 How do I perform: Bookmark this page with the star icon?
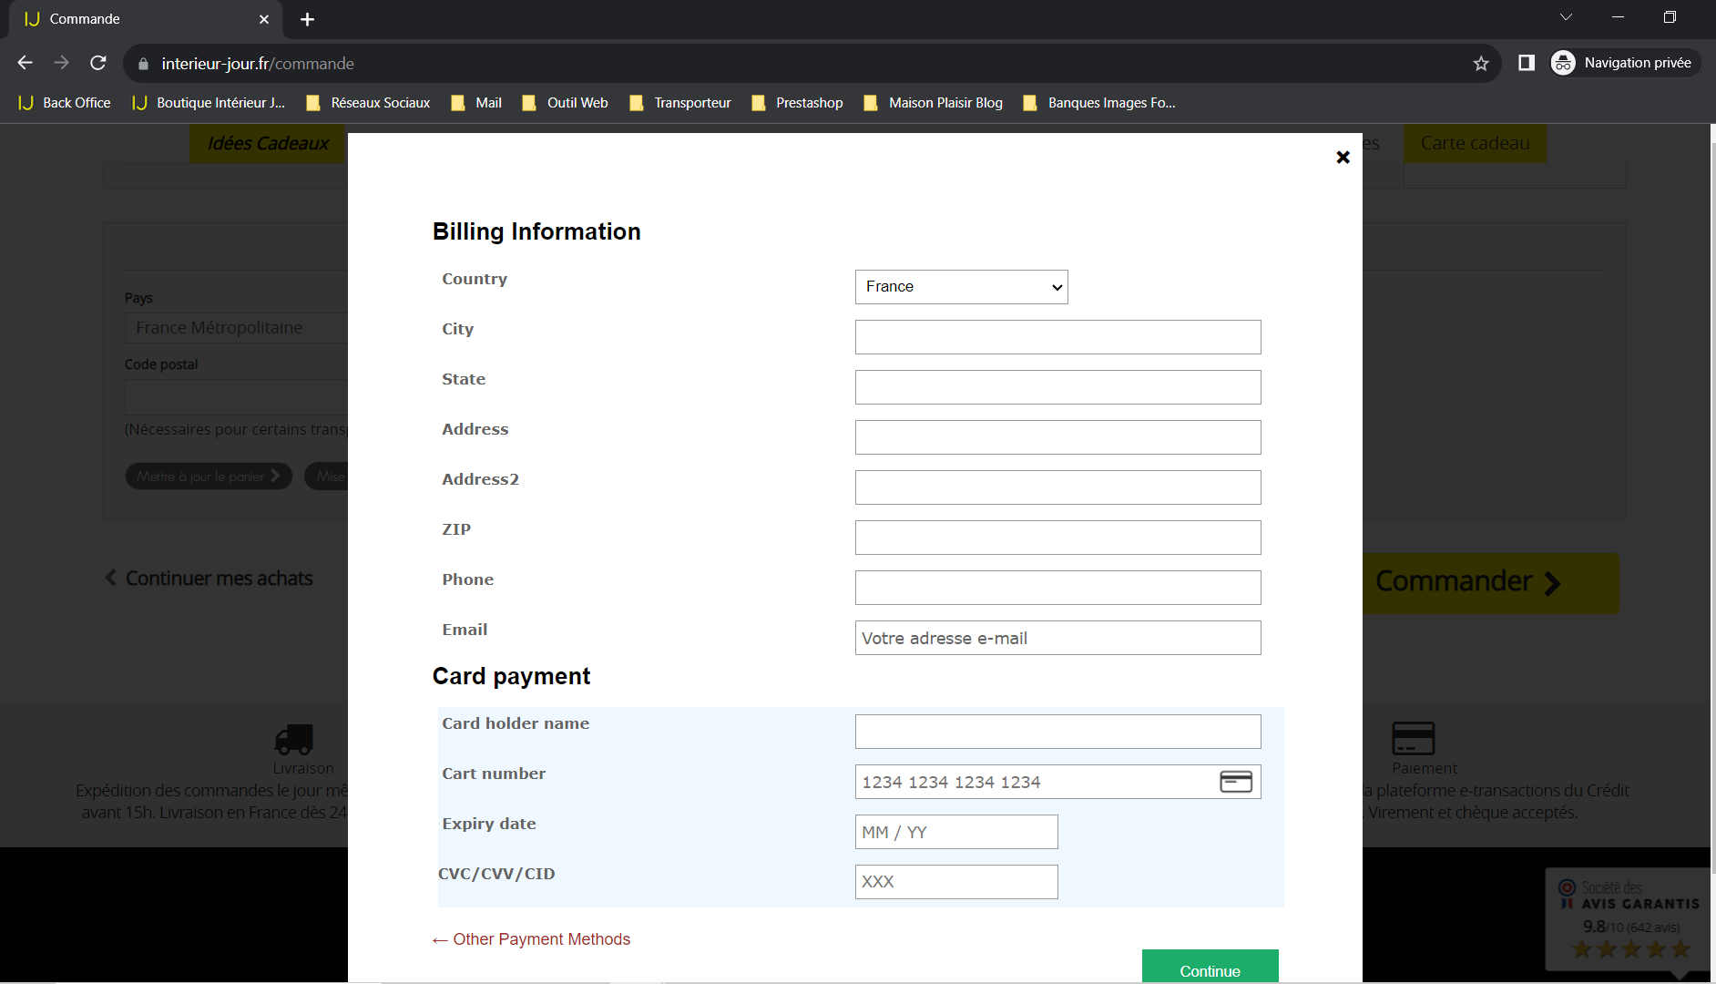click(x=1481, y=63)
